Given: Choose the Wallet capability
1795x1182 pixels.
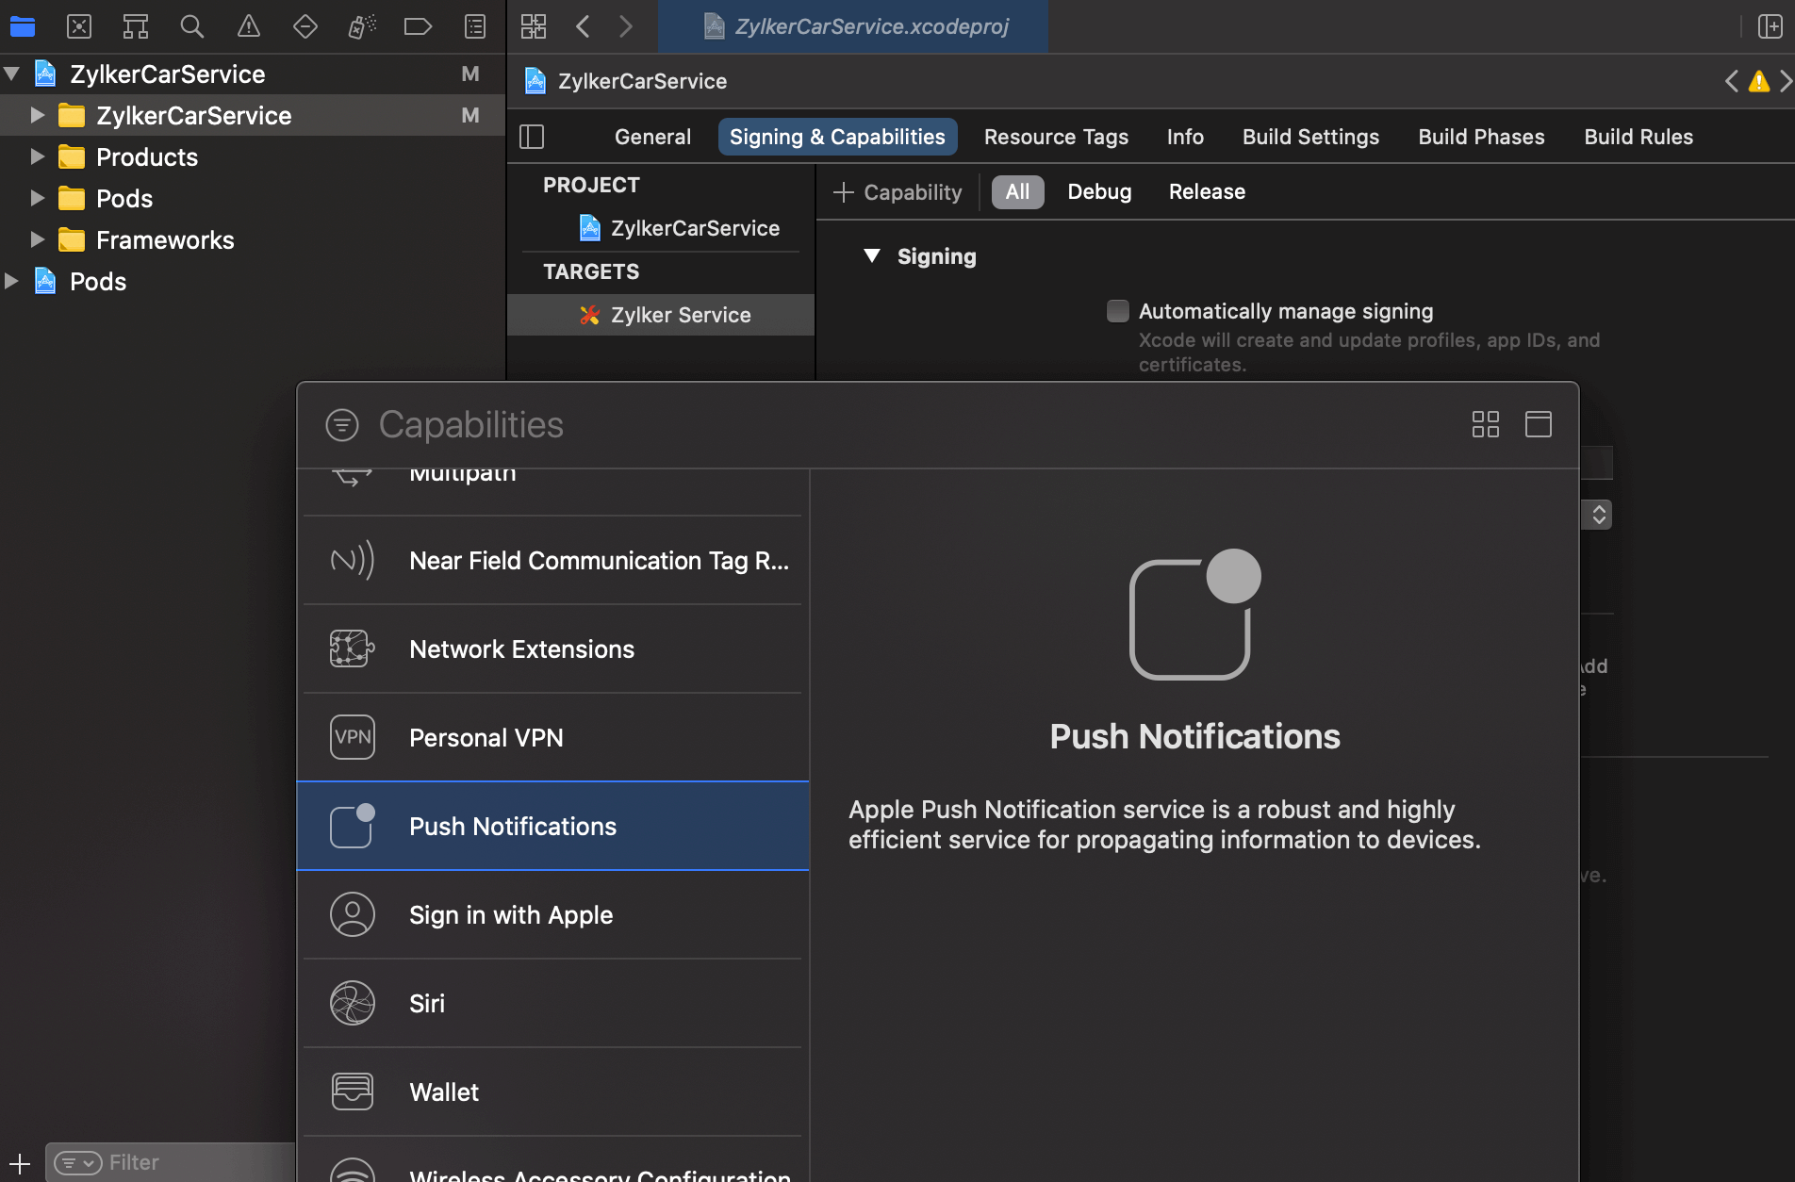Looking at the screenshot, I should (x=552, y=1092).
